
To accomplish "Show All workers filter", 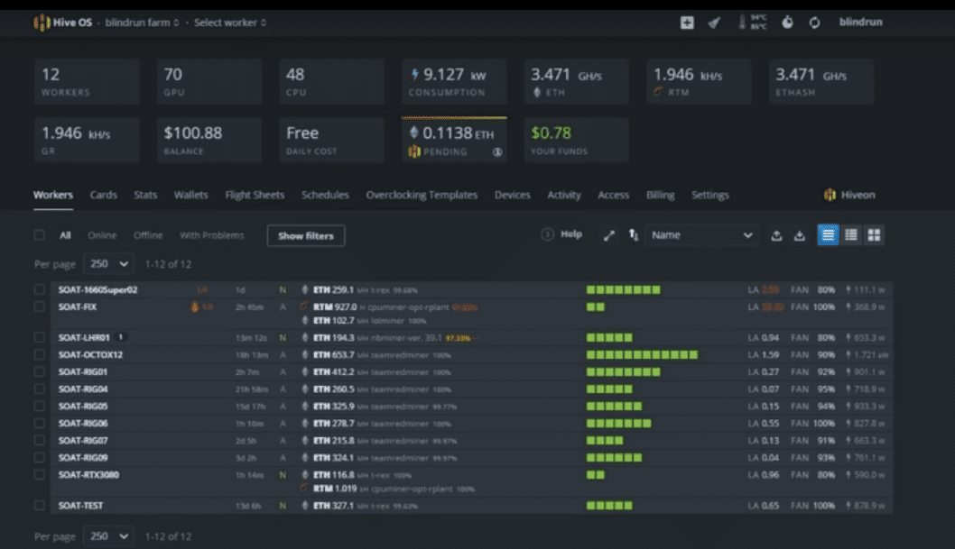I will [65, 235].
